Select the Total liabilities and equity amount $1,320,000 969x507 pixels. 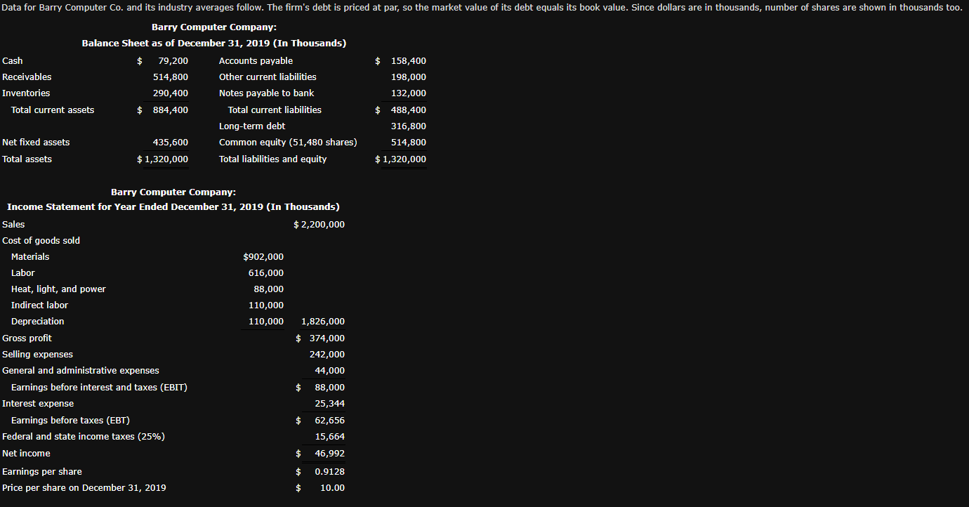pyautogui.click(x=400, y=159)
